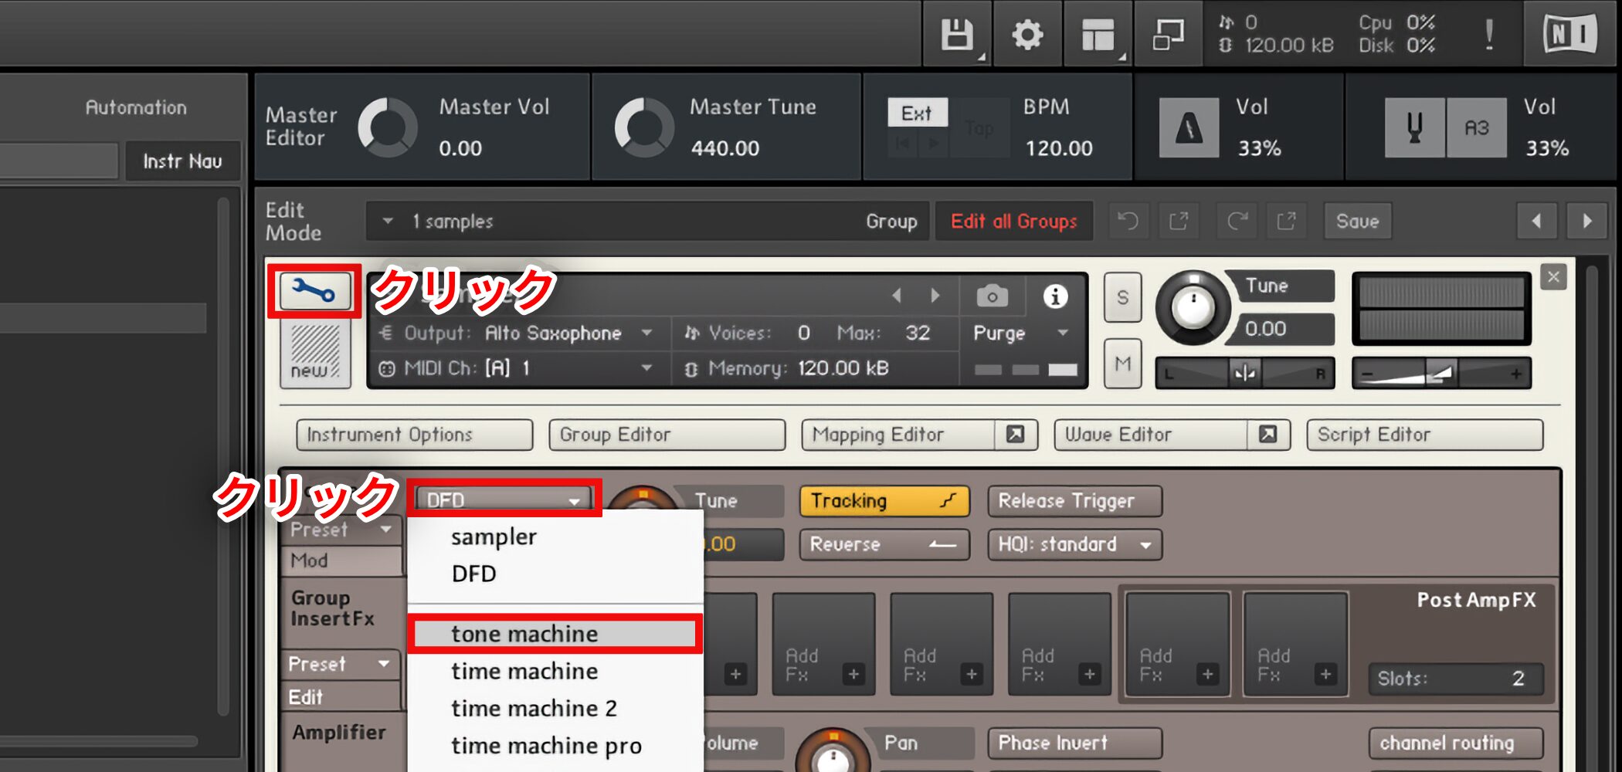Toggle the Tracking button
This screenshot has height=772, width=1622.
click(x=884, y=501)
